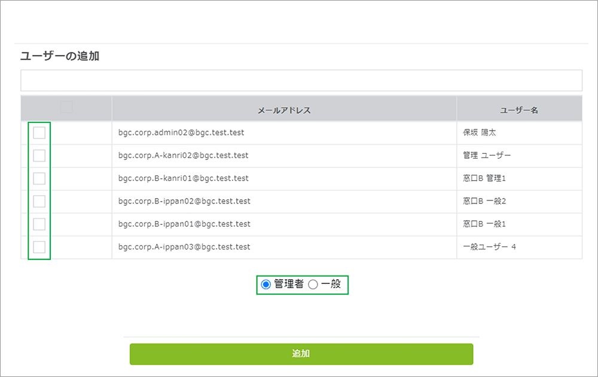Tick the bgc.corp.B-kanri01 row checkbox

point(39,178)
